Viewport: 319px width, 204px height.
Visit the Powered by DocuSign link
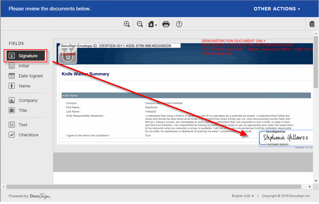(x=29, y=196)
